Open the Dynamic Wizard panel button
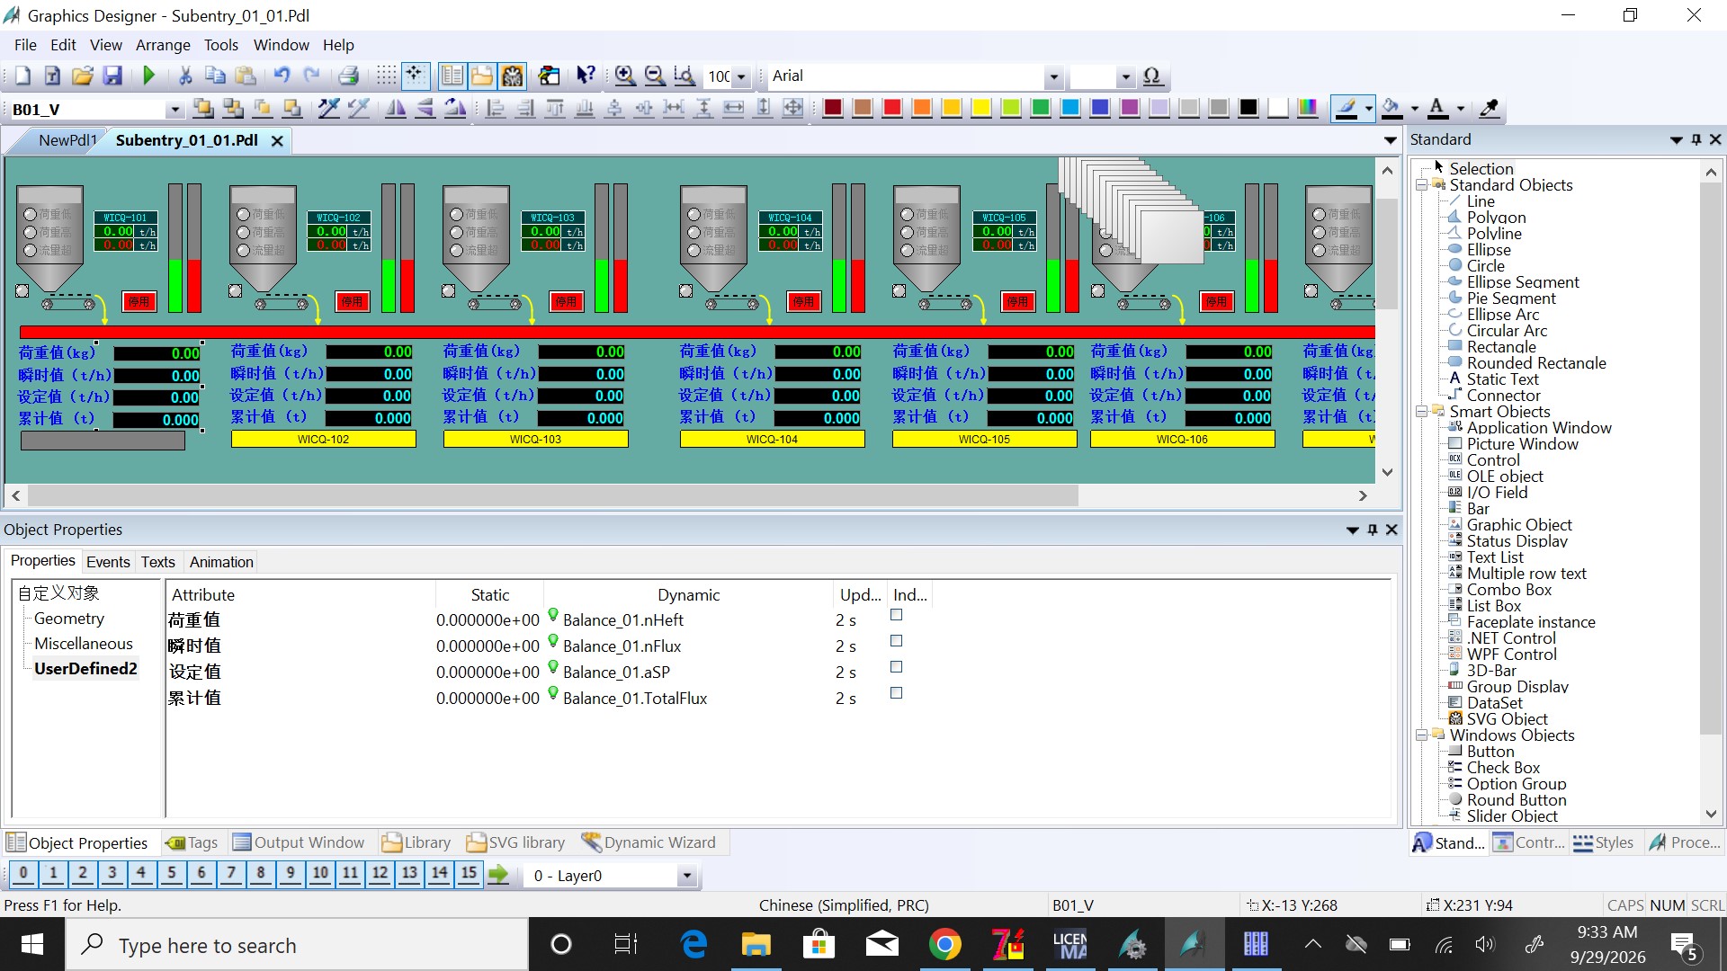Viewport: 1727px width, 971px height. pyautogui.click(x=649, y=842)
